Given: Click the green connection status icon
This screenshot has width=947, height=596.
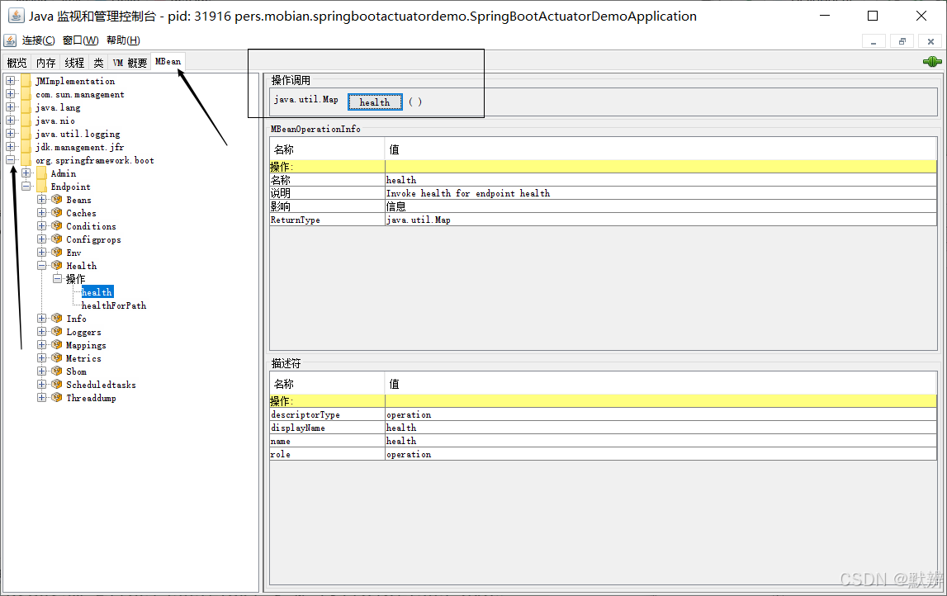Looking at the screenshot, I should tap(931, 61).
